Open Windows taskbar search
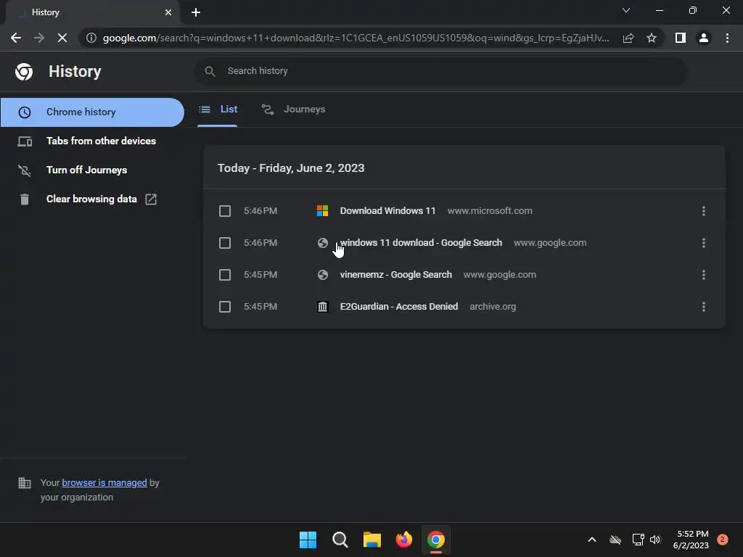743x557 pixels. (x=340, y=540)
